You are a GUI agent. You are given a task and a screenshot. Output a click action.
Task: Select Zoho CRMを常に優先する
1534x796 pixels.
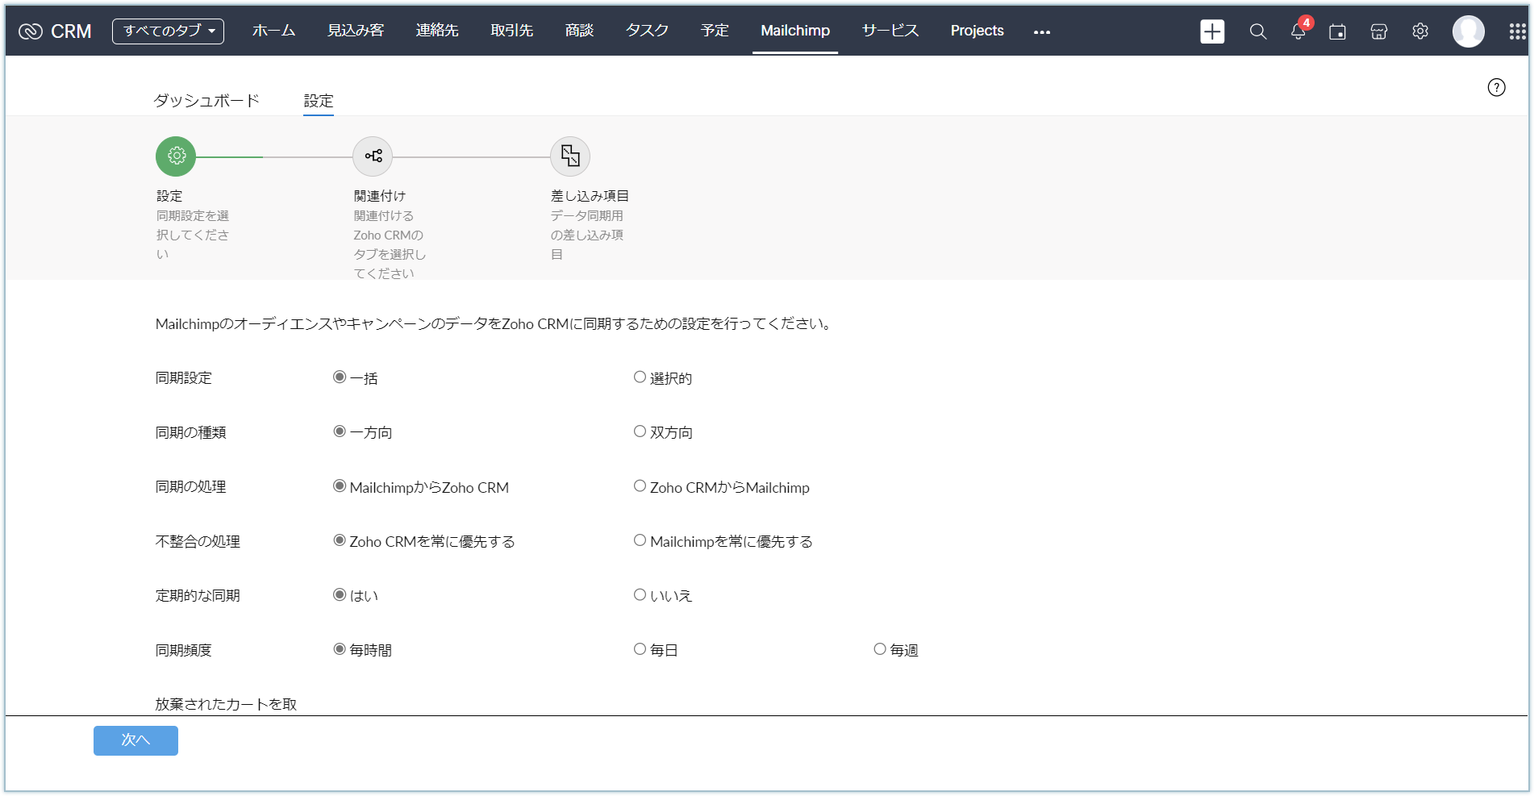click(340, 540)
